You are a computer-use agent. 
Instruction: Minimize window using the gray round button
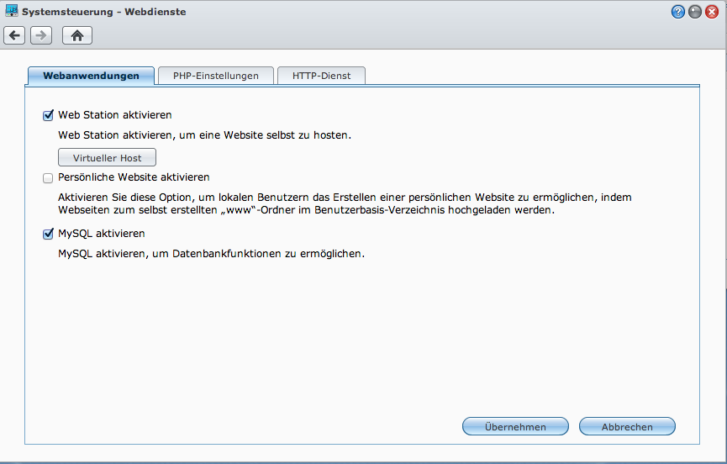click(x=695, y=12)
